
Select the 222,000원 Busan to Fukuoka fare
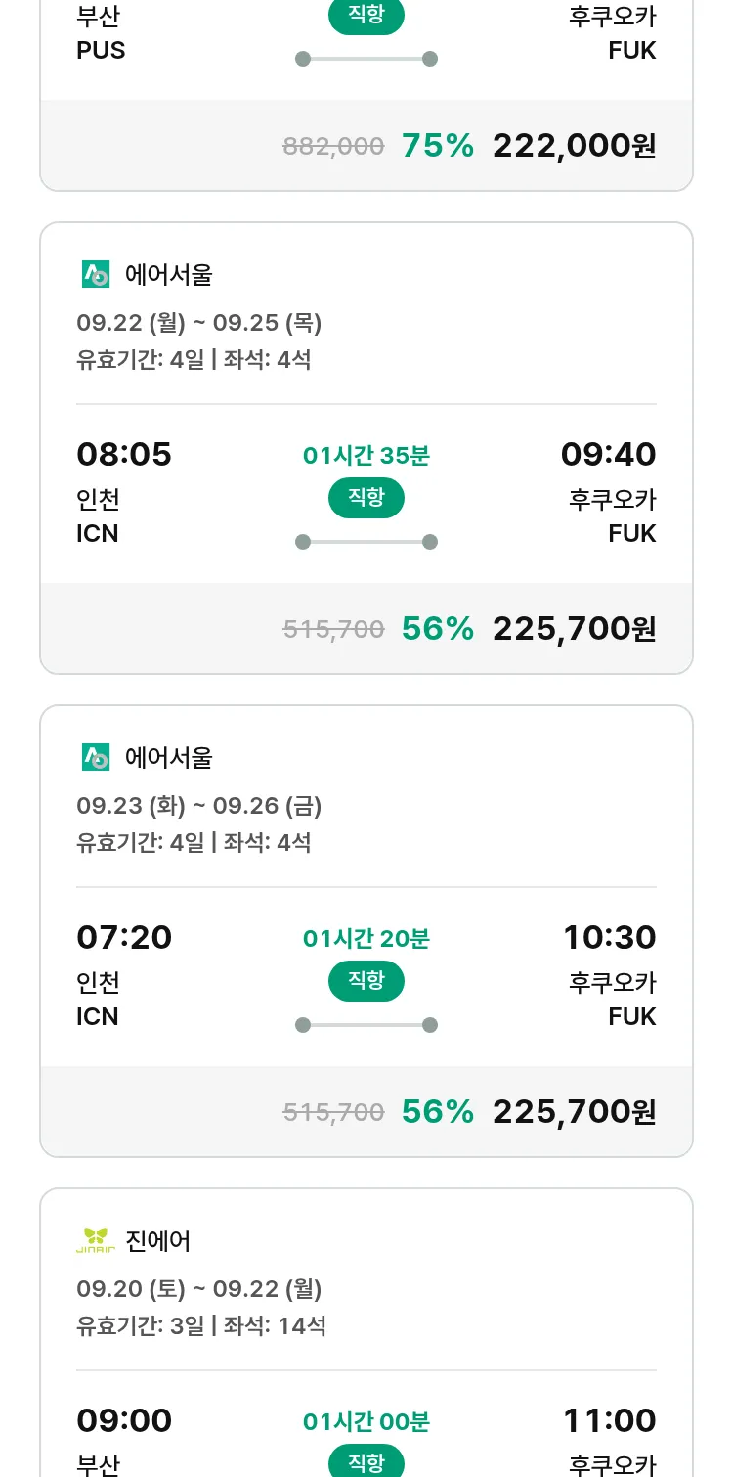(574, 146)
